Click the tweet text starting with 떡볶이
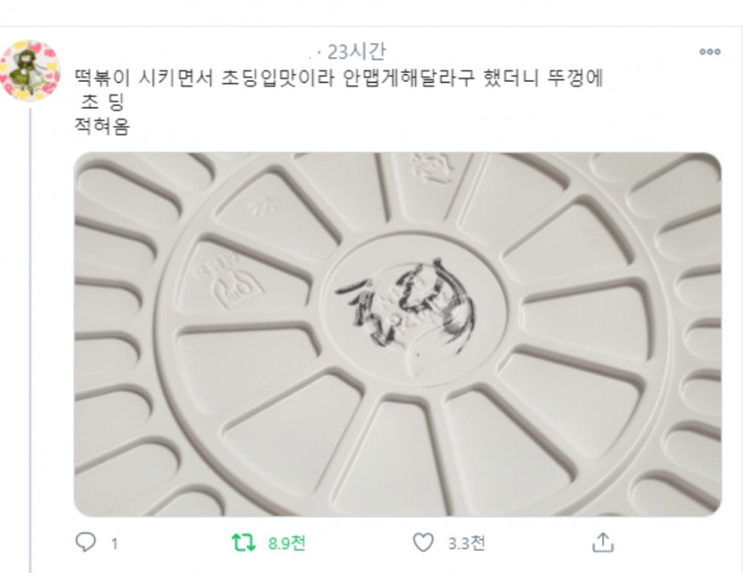 point(339,78)
